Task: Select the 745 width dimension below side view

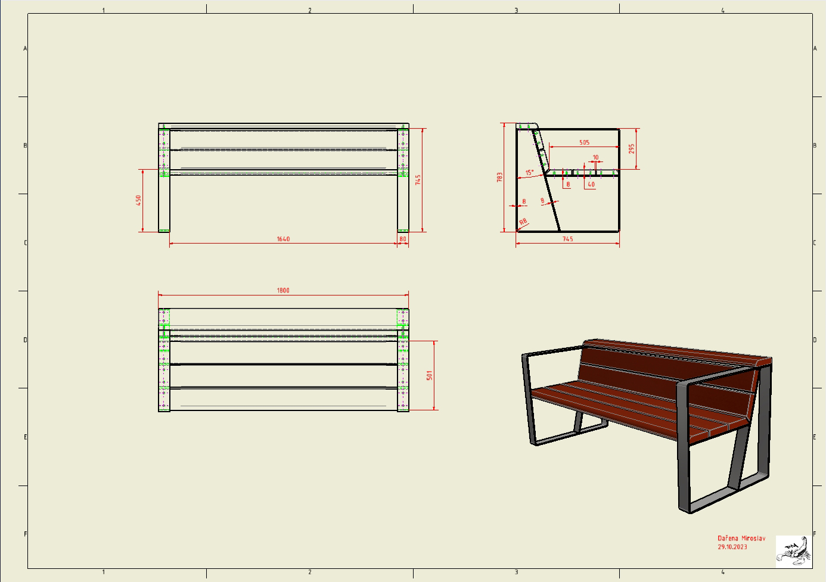Action: (x=568, y=239)
